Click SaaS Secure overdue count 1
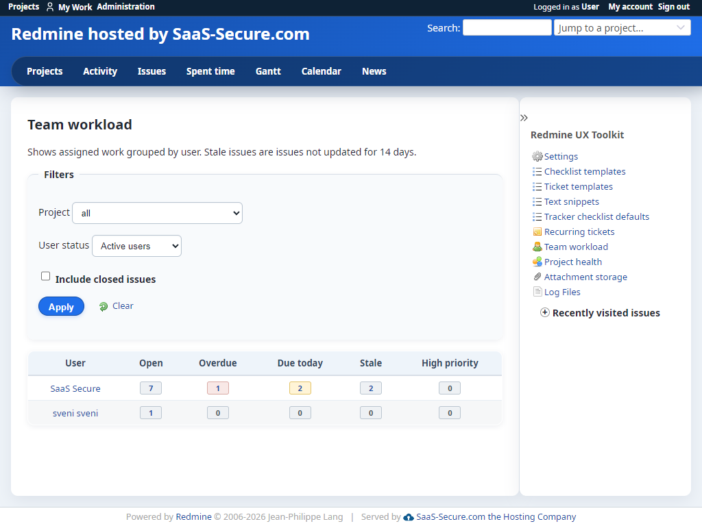Image resolution: width=702 pixels, height=526 pixels. click(218, 388)
